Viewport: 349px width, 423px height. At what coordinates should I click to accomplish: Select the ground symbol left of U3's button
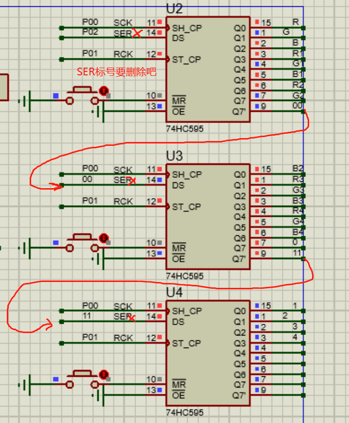tap(25, 248)
